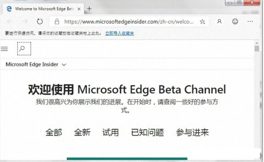Click the vertical scrollbar thumb
Screen dimensions: 264x162
[x=257, y=48]
